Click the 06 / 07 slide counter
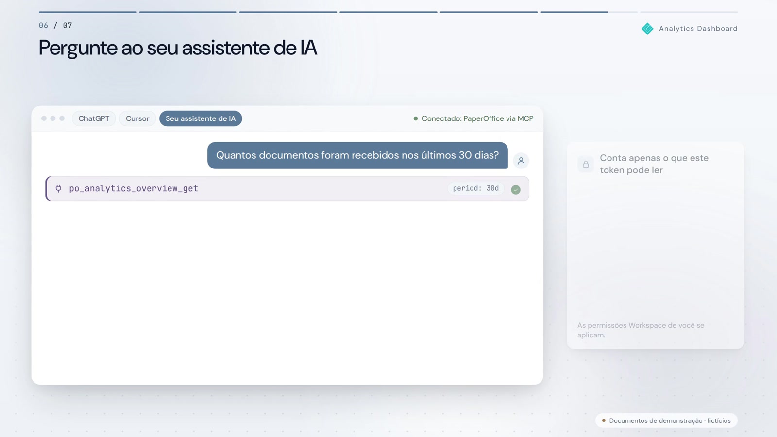Viewport: 777px width, 437px height. 55,25
